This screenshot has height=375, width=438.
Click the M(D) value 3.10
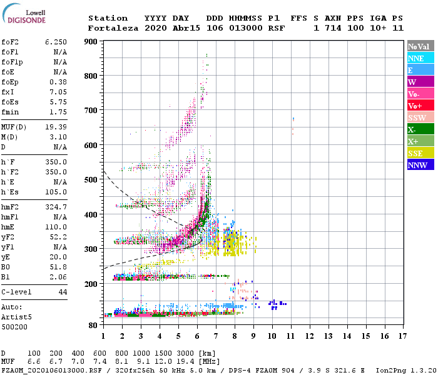point(58,137)
